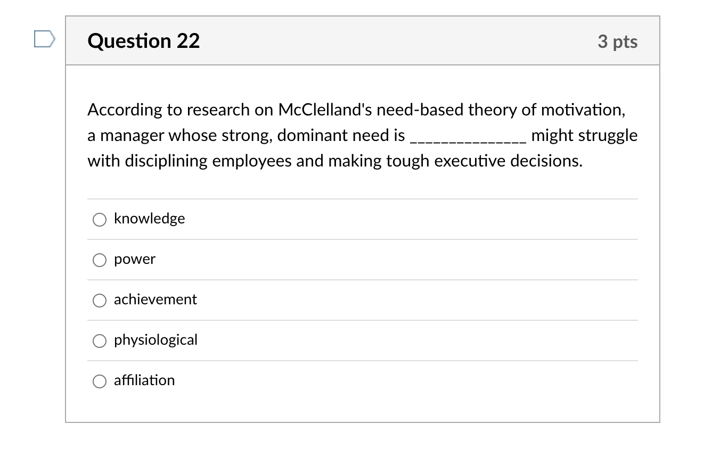Click the "knowledge" answer text
Viewport: 704px width, 449px height.
coord(149,219)
